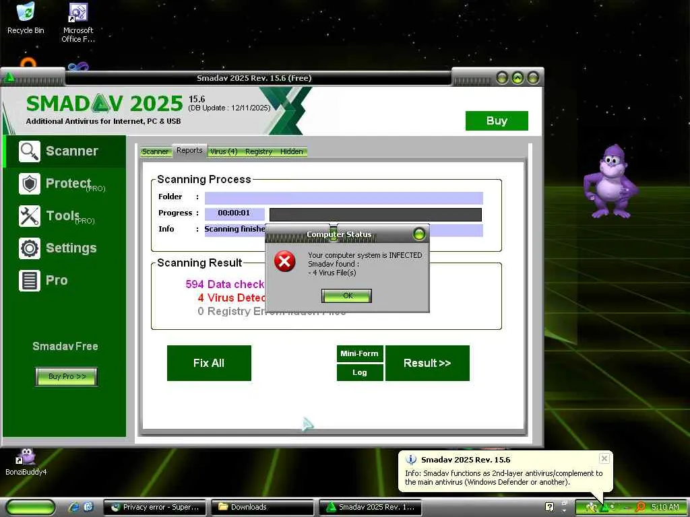Open the Scanner section magnifier icon
690x517 pixels.
point(30,151)
